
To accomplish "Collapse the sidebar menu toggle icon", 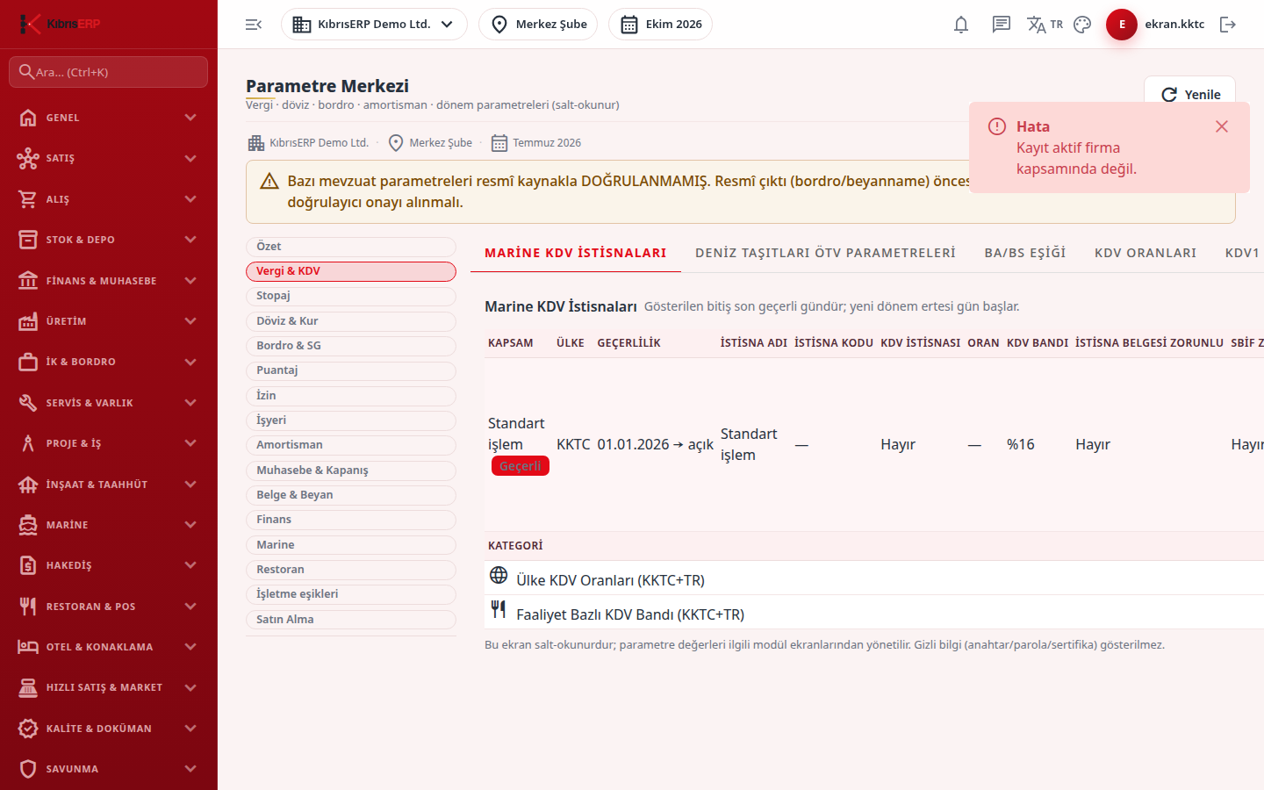I will point(254,25).
